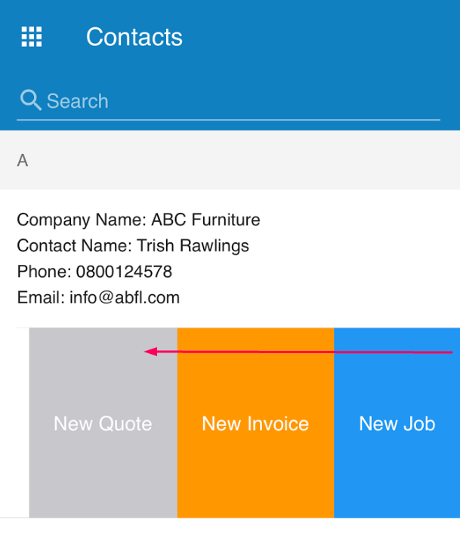This screenshot has width=460, height=538.
Task: Tap the phone number 0800124578
Action: (124, 272)
